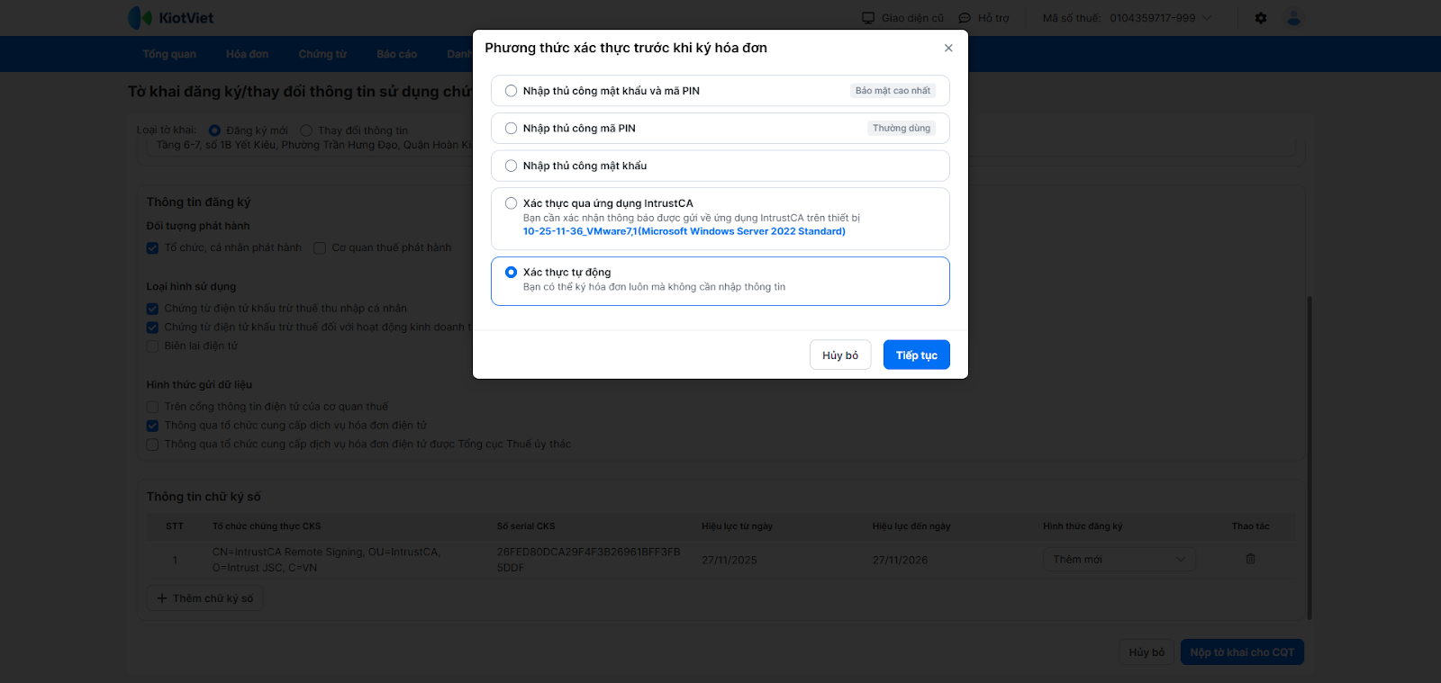Click the KiotViet logo
Image resolution: width=1441 pixels, height=683 pixels.
171,18
